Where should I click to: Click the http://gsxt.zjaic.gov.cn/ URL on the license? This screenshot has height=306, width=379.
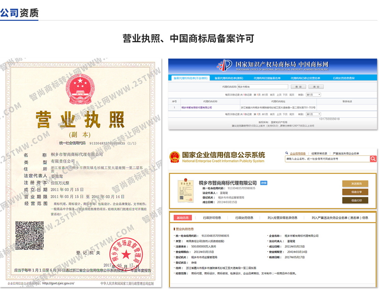58,283
